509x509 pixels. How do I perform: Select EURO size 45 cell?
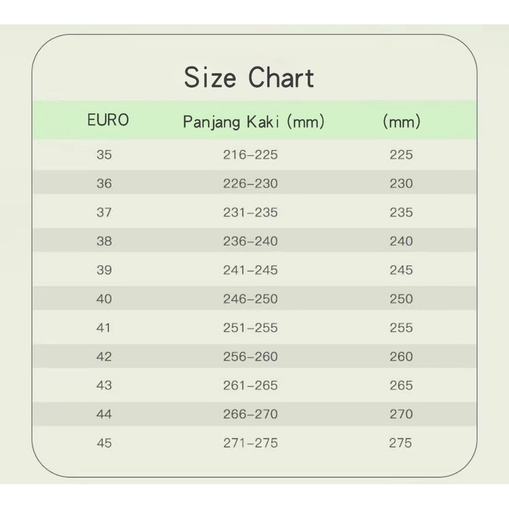pyautogui.click(x=104, y=443)
